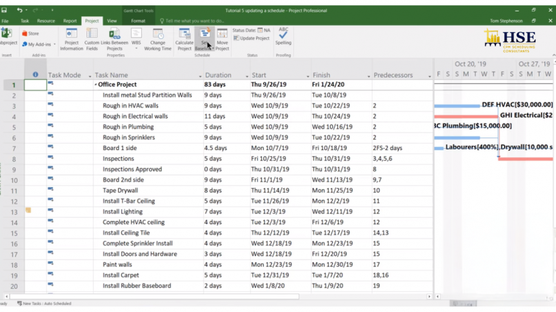The width and height of the screenshot is (556, 312).
Task: Click New Tasks Auto Scheduled status icon
Action: 19,304
